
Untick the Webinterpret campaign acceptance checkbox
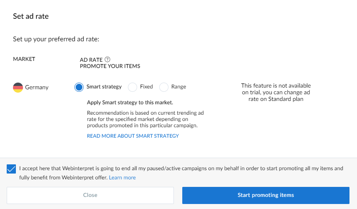tap(11, 169)
